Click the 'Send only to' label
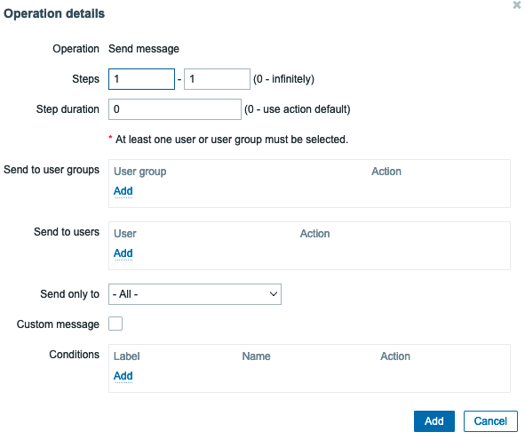The height and width of the screenshot is (440, 525). pos(69,294)
